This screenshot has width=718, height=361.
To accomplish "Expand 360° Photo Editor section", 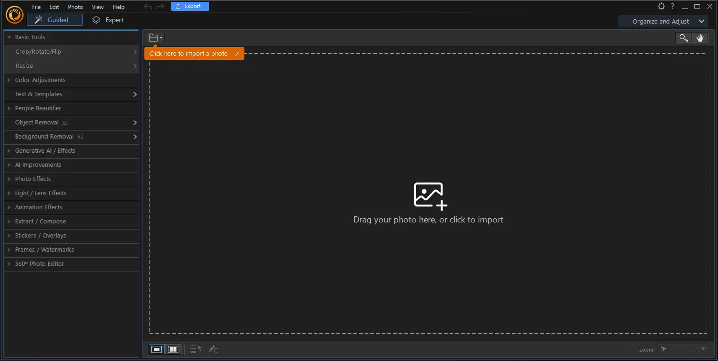I will tap(71, 264).
